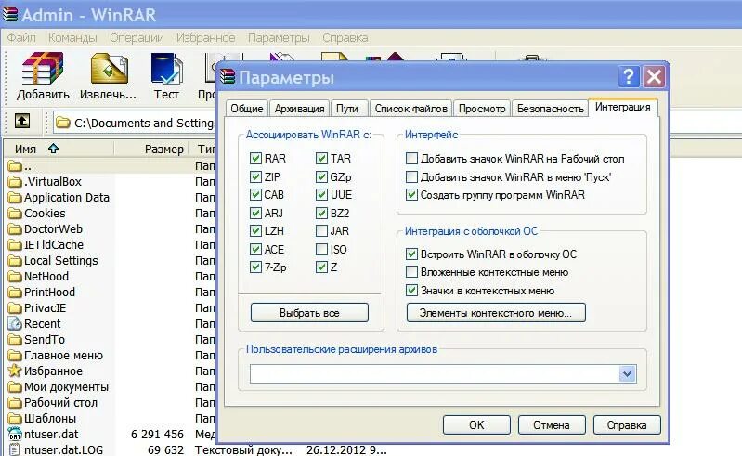Uncheck the TAR association checkbox
Viewport: 742px width, 456px height.
tap(322, 159)
